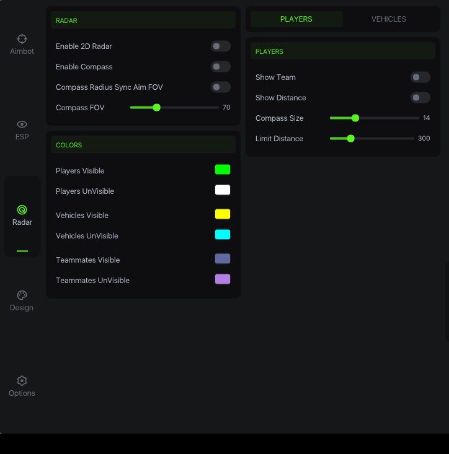
Task: Open the Vehicles Visible yellow swatch
Action: coord(223,214)
